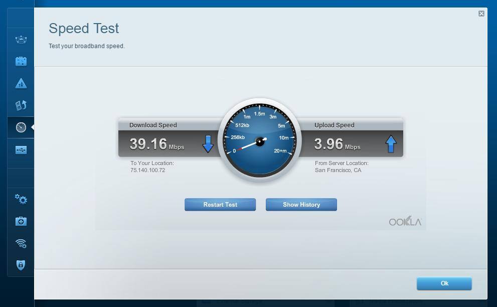Click the Restart Test button
Screen dimensions: 497x307
click(220, 205)
